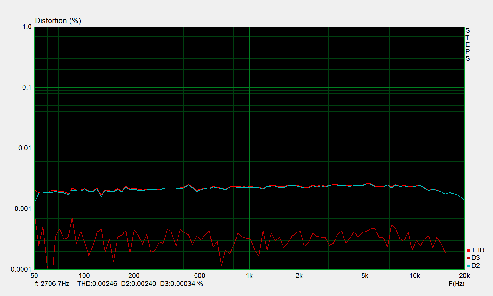Click the D2 cyan legend swatch
The width and height of the screenshot is (493, 296).
(x=468, y=266)
